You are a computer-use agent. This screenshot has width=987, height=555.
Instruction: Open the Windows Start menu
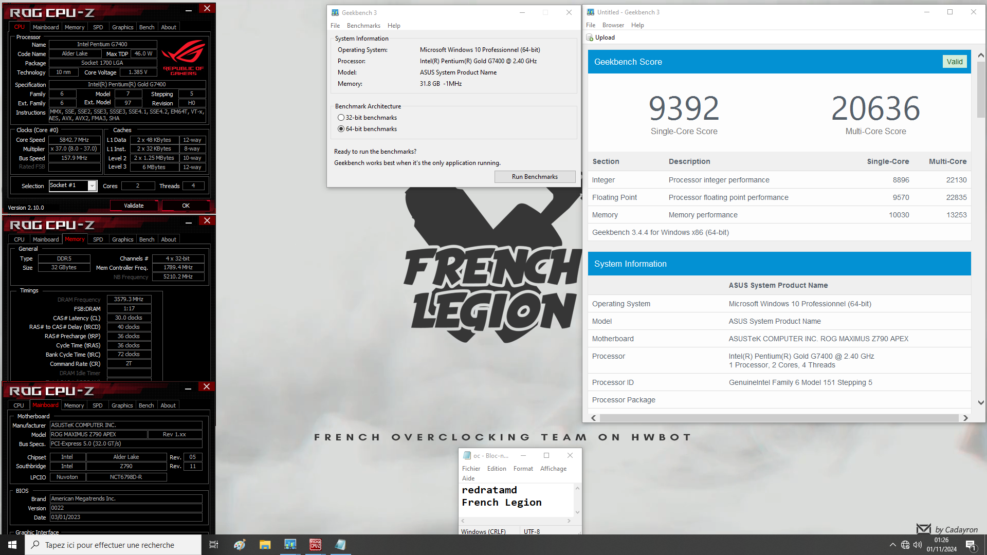pyautogui.click(x=12, y=545)
